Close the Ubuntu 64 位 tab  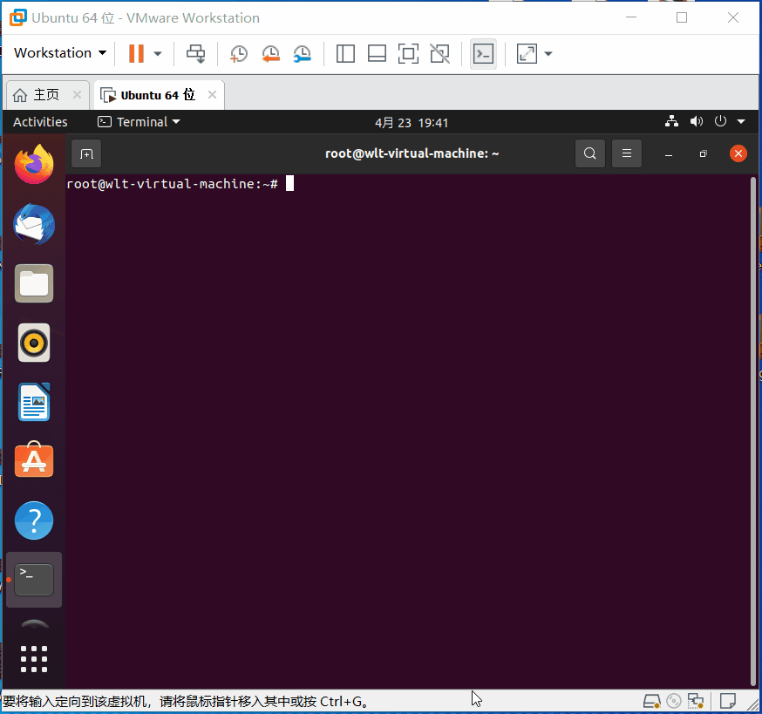coord(212,94)
